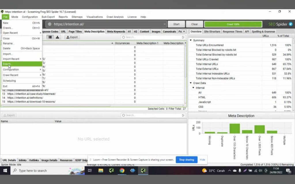295x184 pixels.
Task: Switch to list view icon
Action: 50,37
